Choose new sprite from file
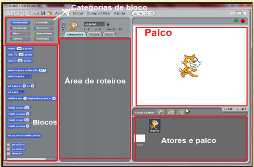 click(x=171, y=112)
